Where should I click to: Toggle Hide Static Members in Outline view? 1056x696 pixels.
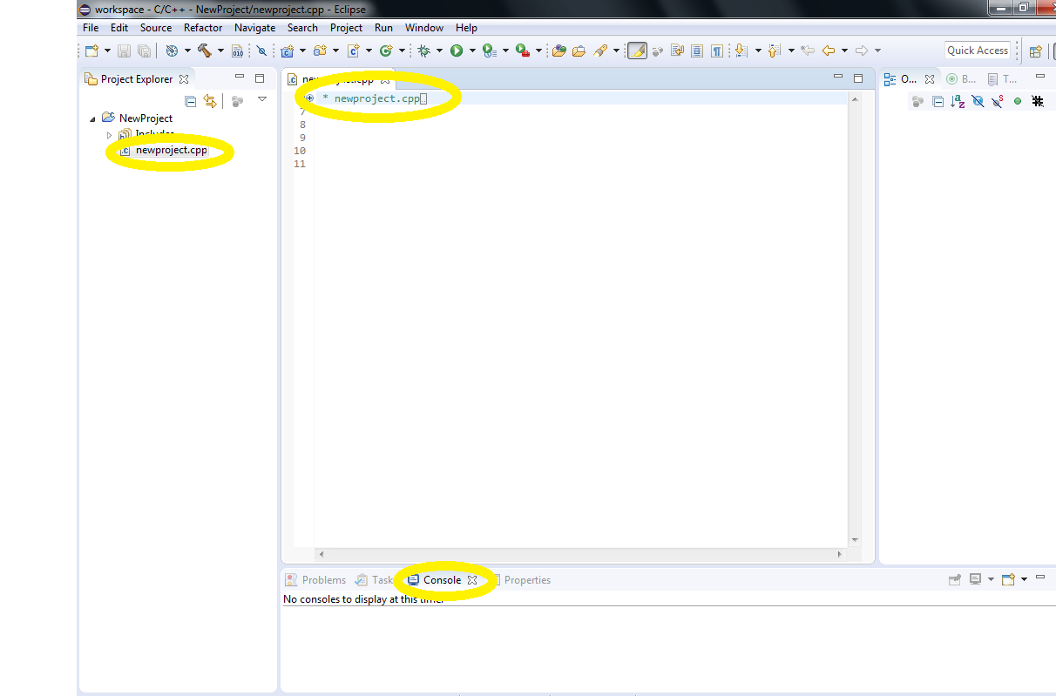[x=997, y=101]
